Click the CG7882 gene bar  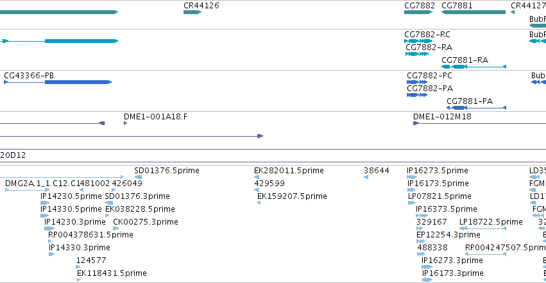pos(418,12)
